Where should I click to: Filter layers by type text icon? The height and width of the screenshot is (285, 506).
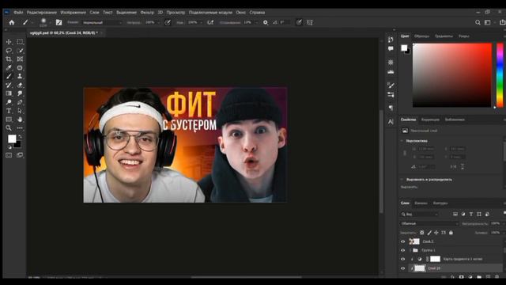471,214
